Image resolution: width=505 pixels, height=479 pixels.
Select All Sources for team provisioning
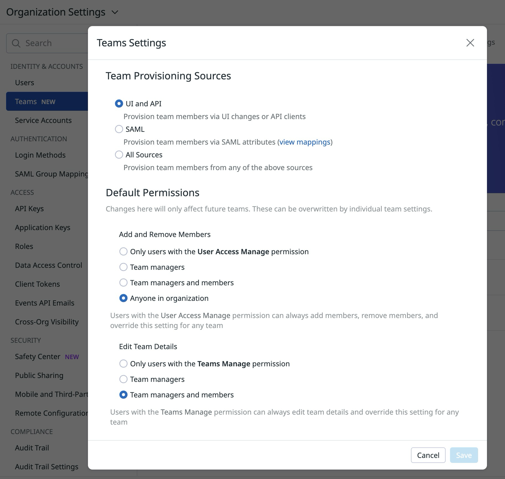(119, 155)
